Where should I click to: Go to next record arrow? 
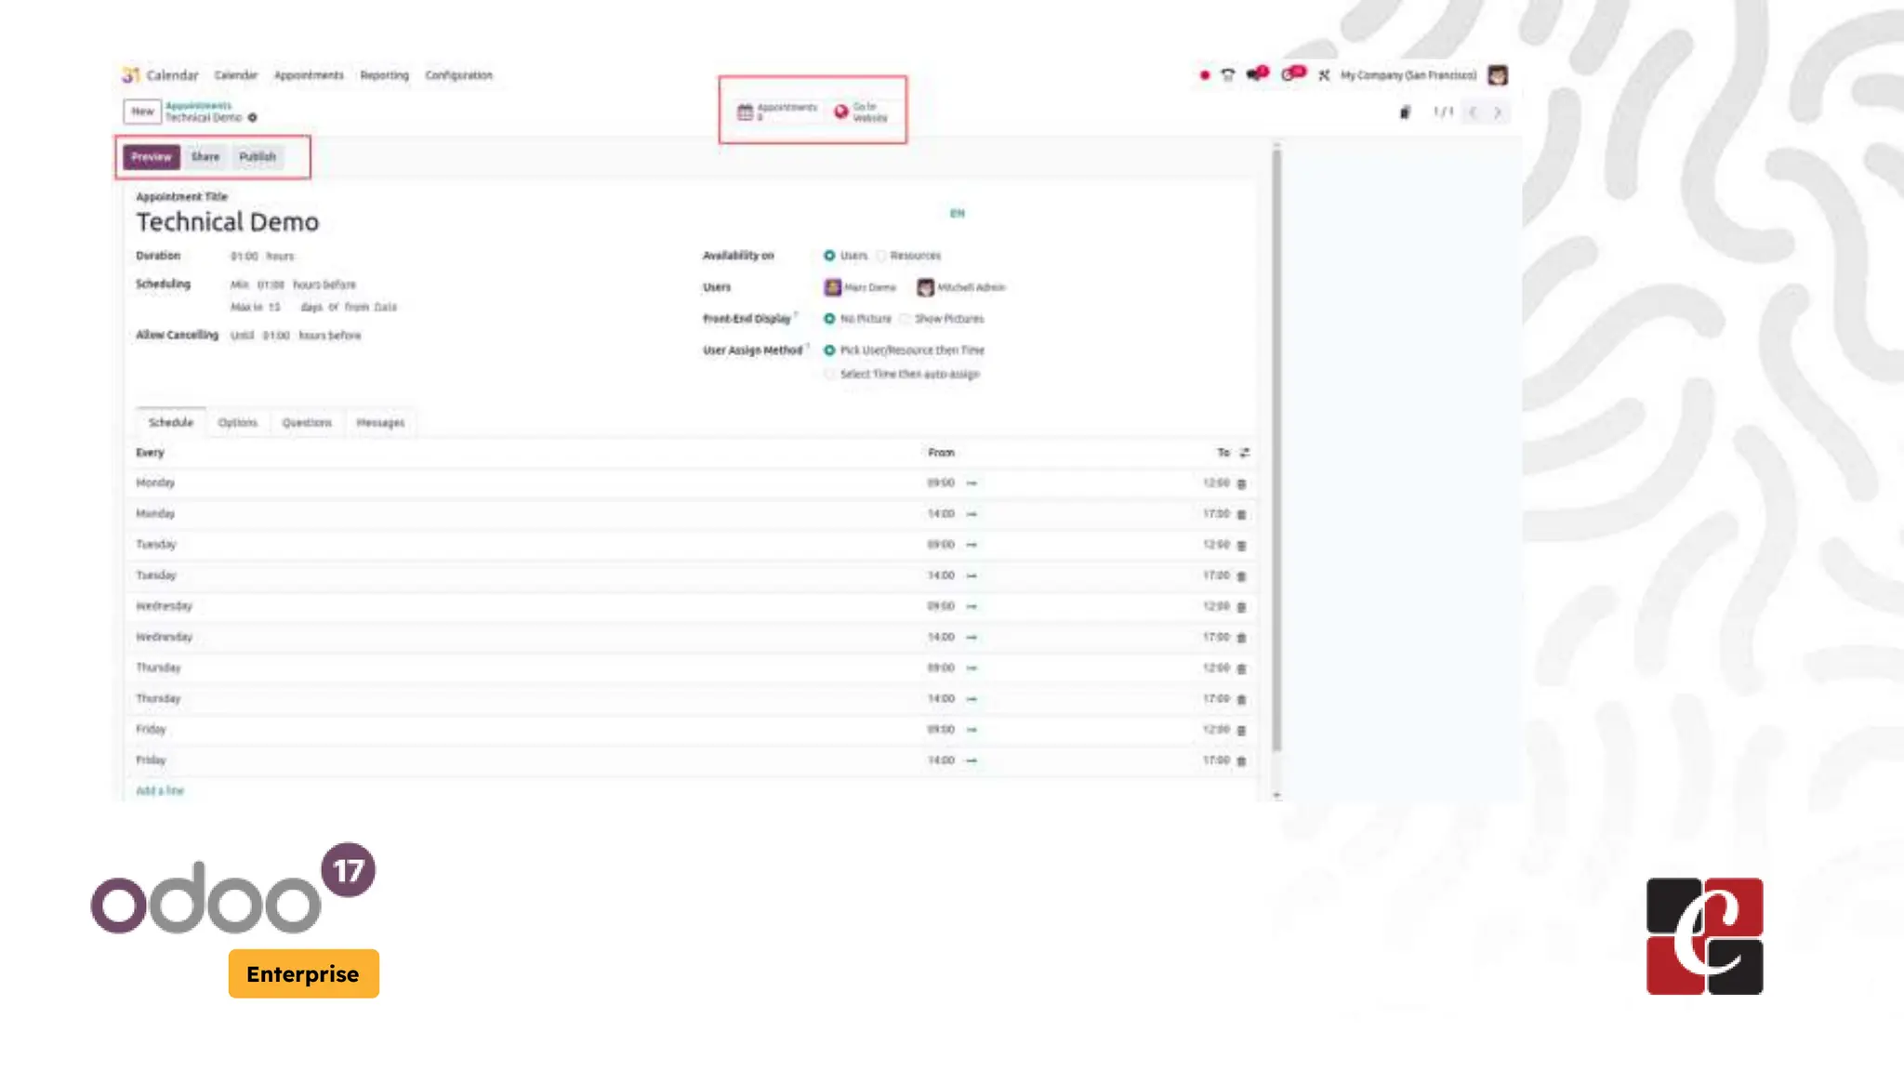pos(1497,112)
